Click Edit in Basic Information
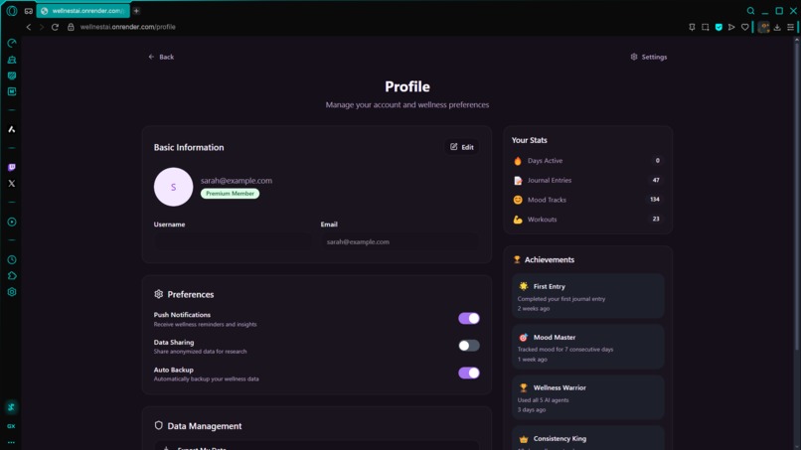 tap(462, 147)
